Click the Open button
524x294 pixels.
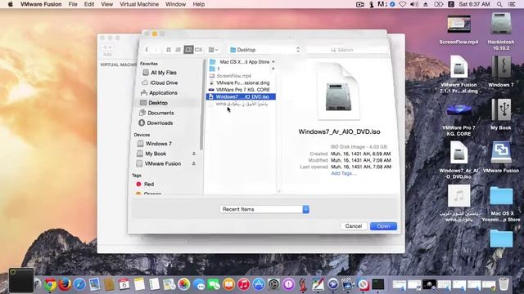point(383,226)
